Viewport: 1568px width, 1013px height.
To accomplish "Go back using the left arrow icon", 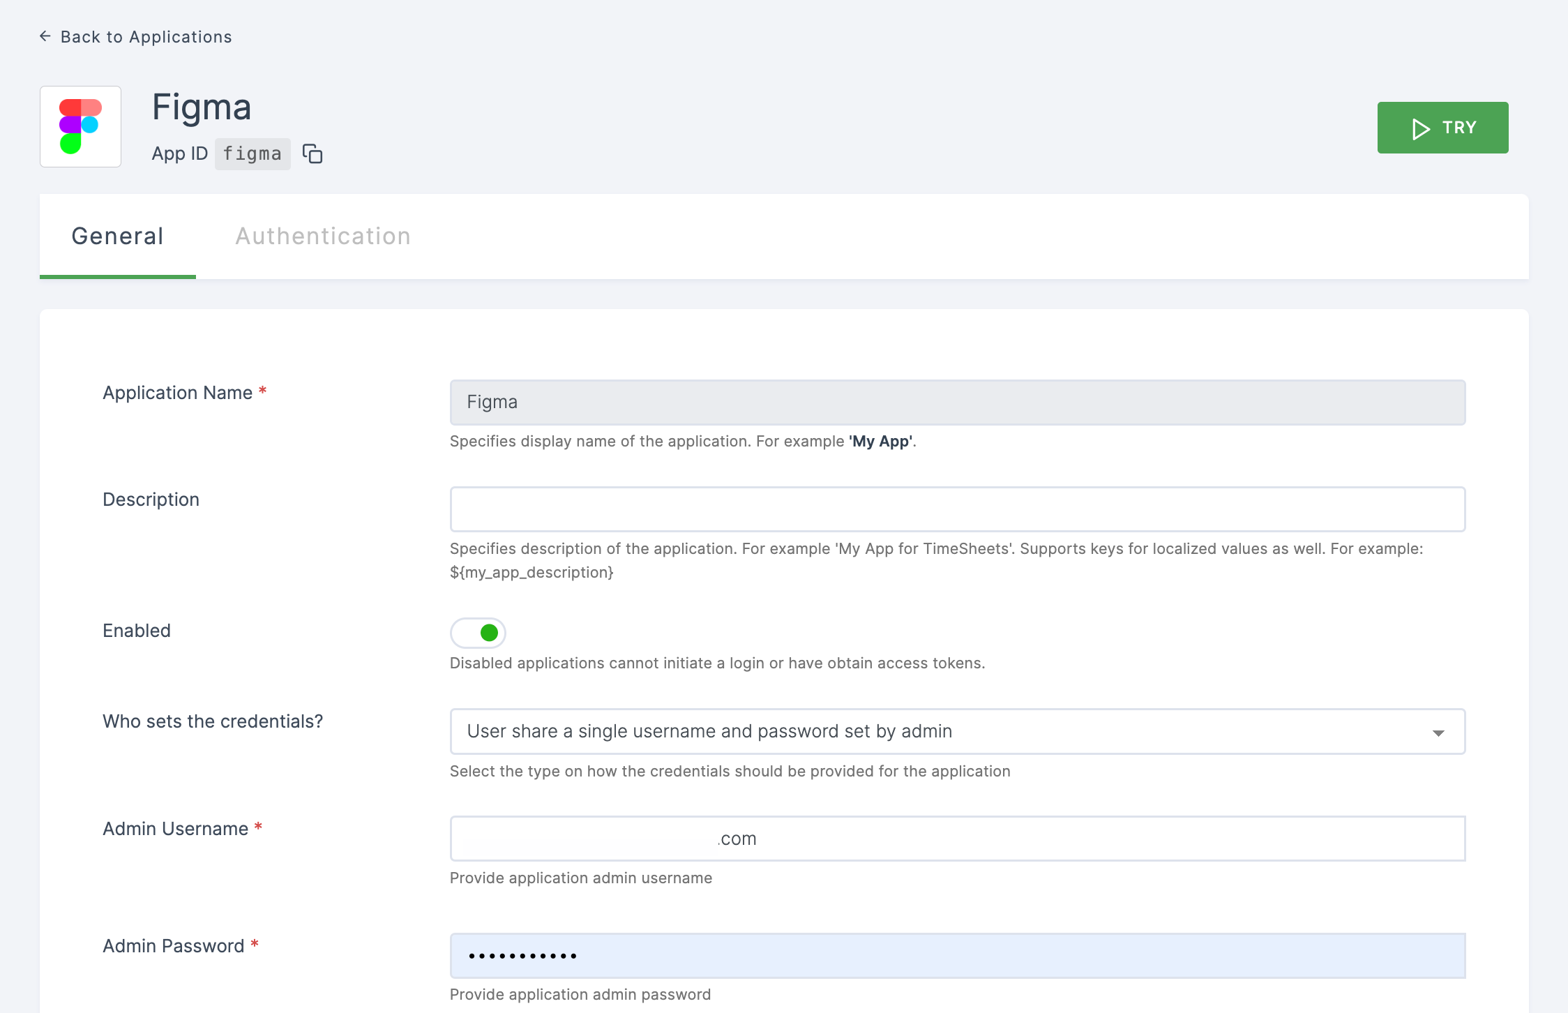I will (x=45, y=36).
